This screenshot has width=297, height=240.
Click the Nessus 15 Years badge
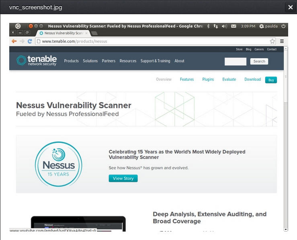click(59, 164)
